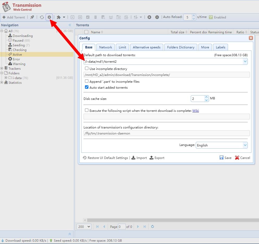Toggle Auto start added torrents checkbox
Screen dimensions: 259x244
(x=87, y=87)
